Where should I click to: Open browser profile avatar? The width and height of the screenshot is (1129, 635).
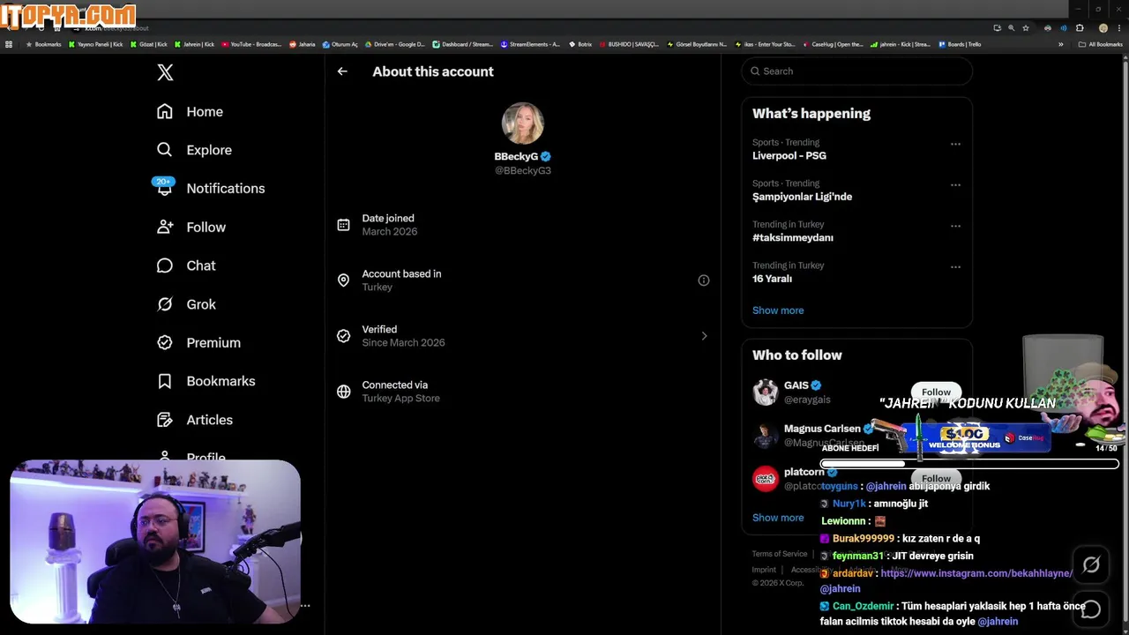coord(1103,28)
